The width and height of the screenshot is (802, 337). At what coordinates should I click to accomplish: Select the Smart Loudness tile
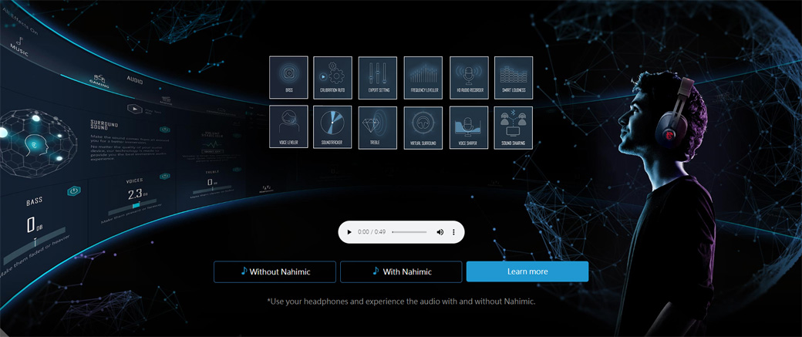point(514,78)
